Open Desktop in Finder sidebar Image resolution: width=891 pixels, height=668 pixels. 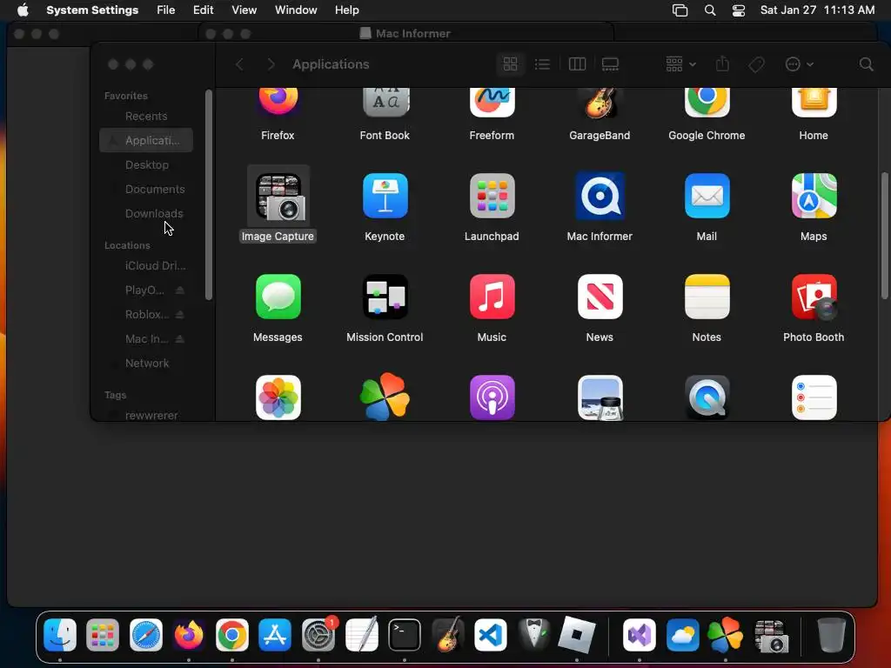pos(146,164)
